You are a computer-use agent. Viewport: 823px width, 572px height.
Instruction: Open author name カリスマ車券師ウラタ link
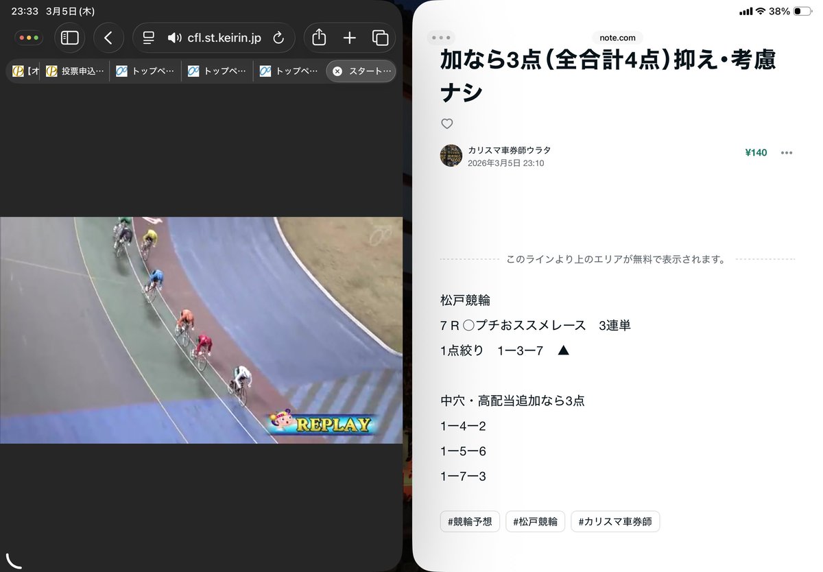[x=509, y=150]
